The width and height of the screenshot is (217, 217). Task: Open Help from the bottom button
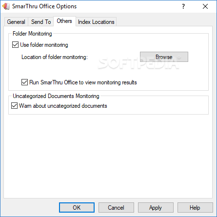point(195,208)
